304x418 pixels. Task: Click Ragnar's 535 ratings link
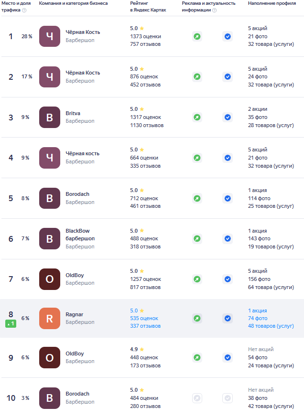pyautogui.click(x=144, y=318)
